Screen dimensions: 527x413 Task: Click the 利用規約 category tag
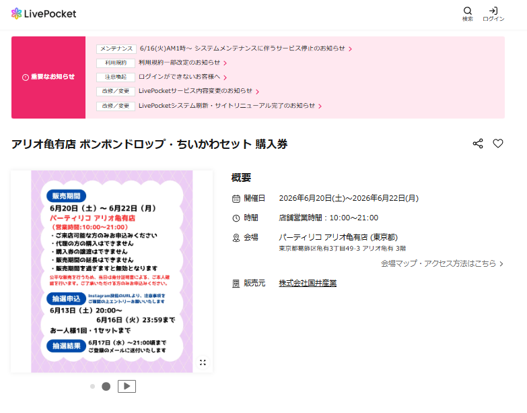click(x=116, y=63)
